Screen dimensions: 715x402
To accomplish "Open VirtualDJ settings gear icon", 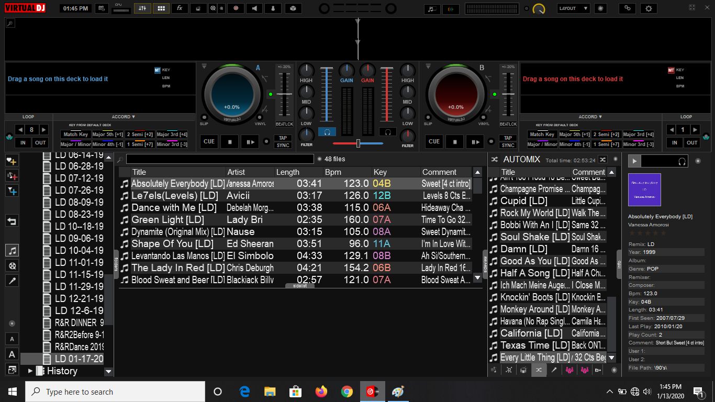I will click(649, 8).
